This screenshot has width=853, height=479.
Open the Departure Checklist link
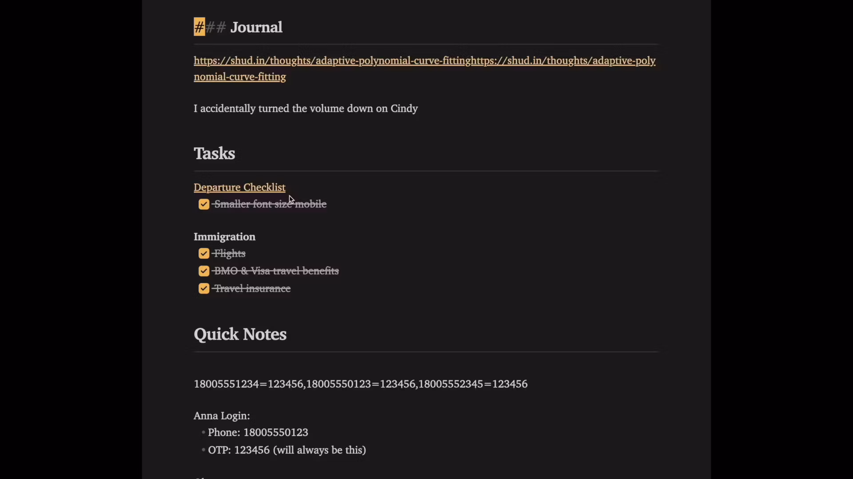(x=239, y=188)
